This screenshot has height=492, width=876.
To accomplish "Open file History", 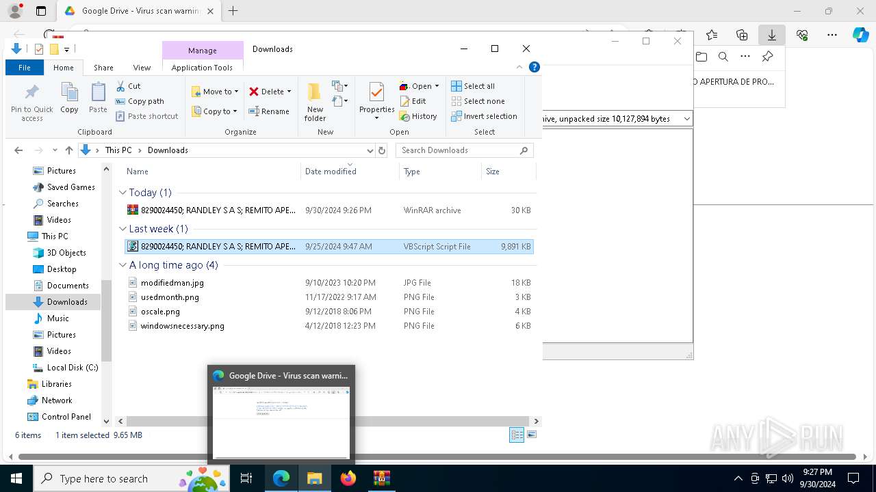I will 418,116.
